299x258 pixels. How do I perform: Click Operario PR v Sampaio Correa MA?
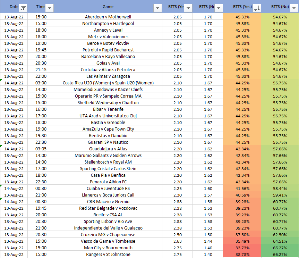(108, 96)
